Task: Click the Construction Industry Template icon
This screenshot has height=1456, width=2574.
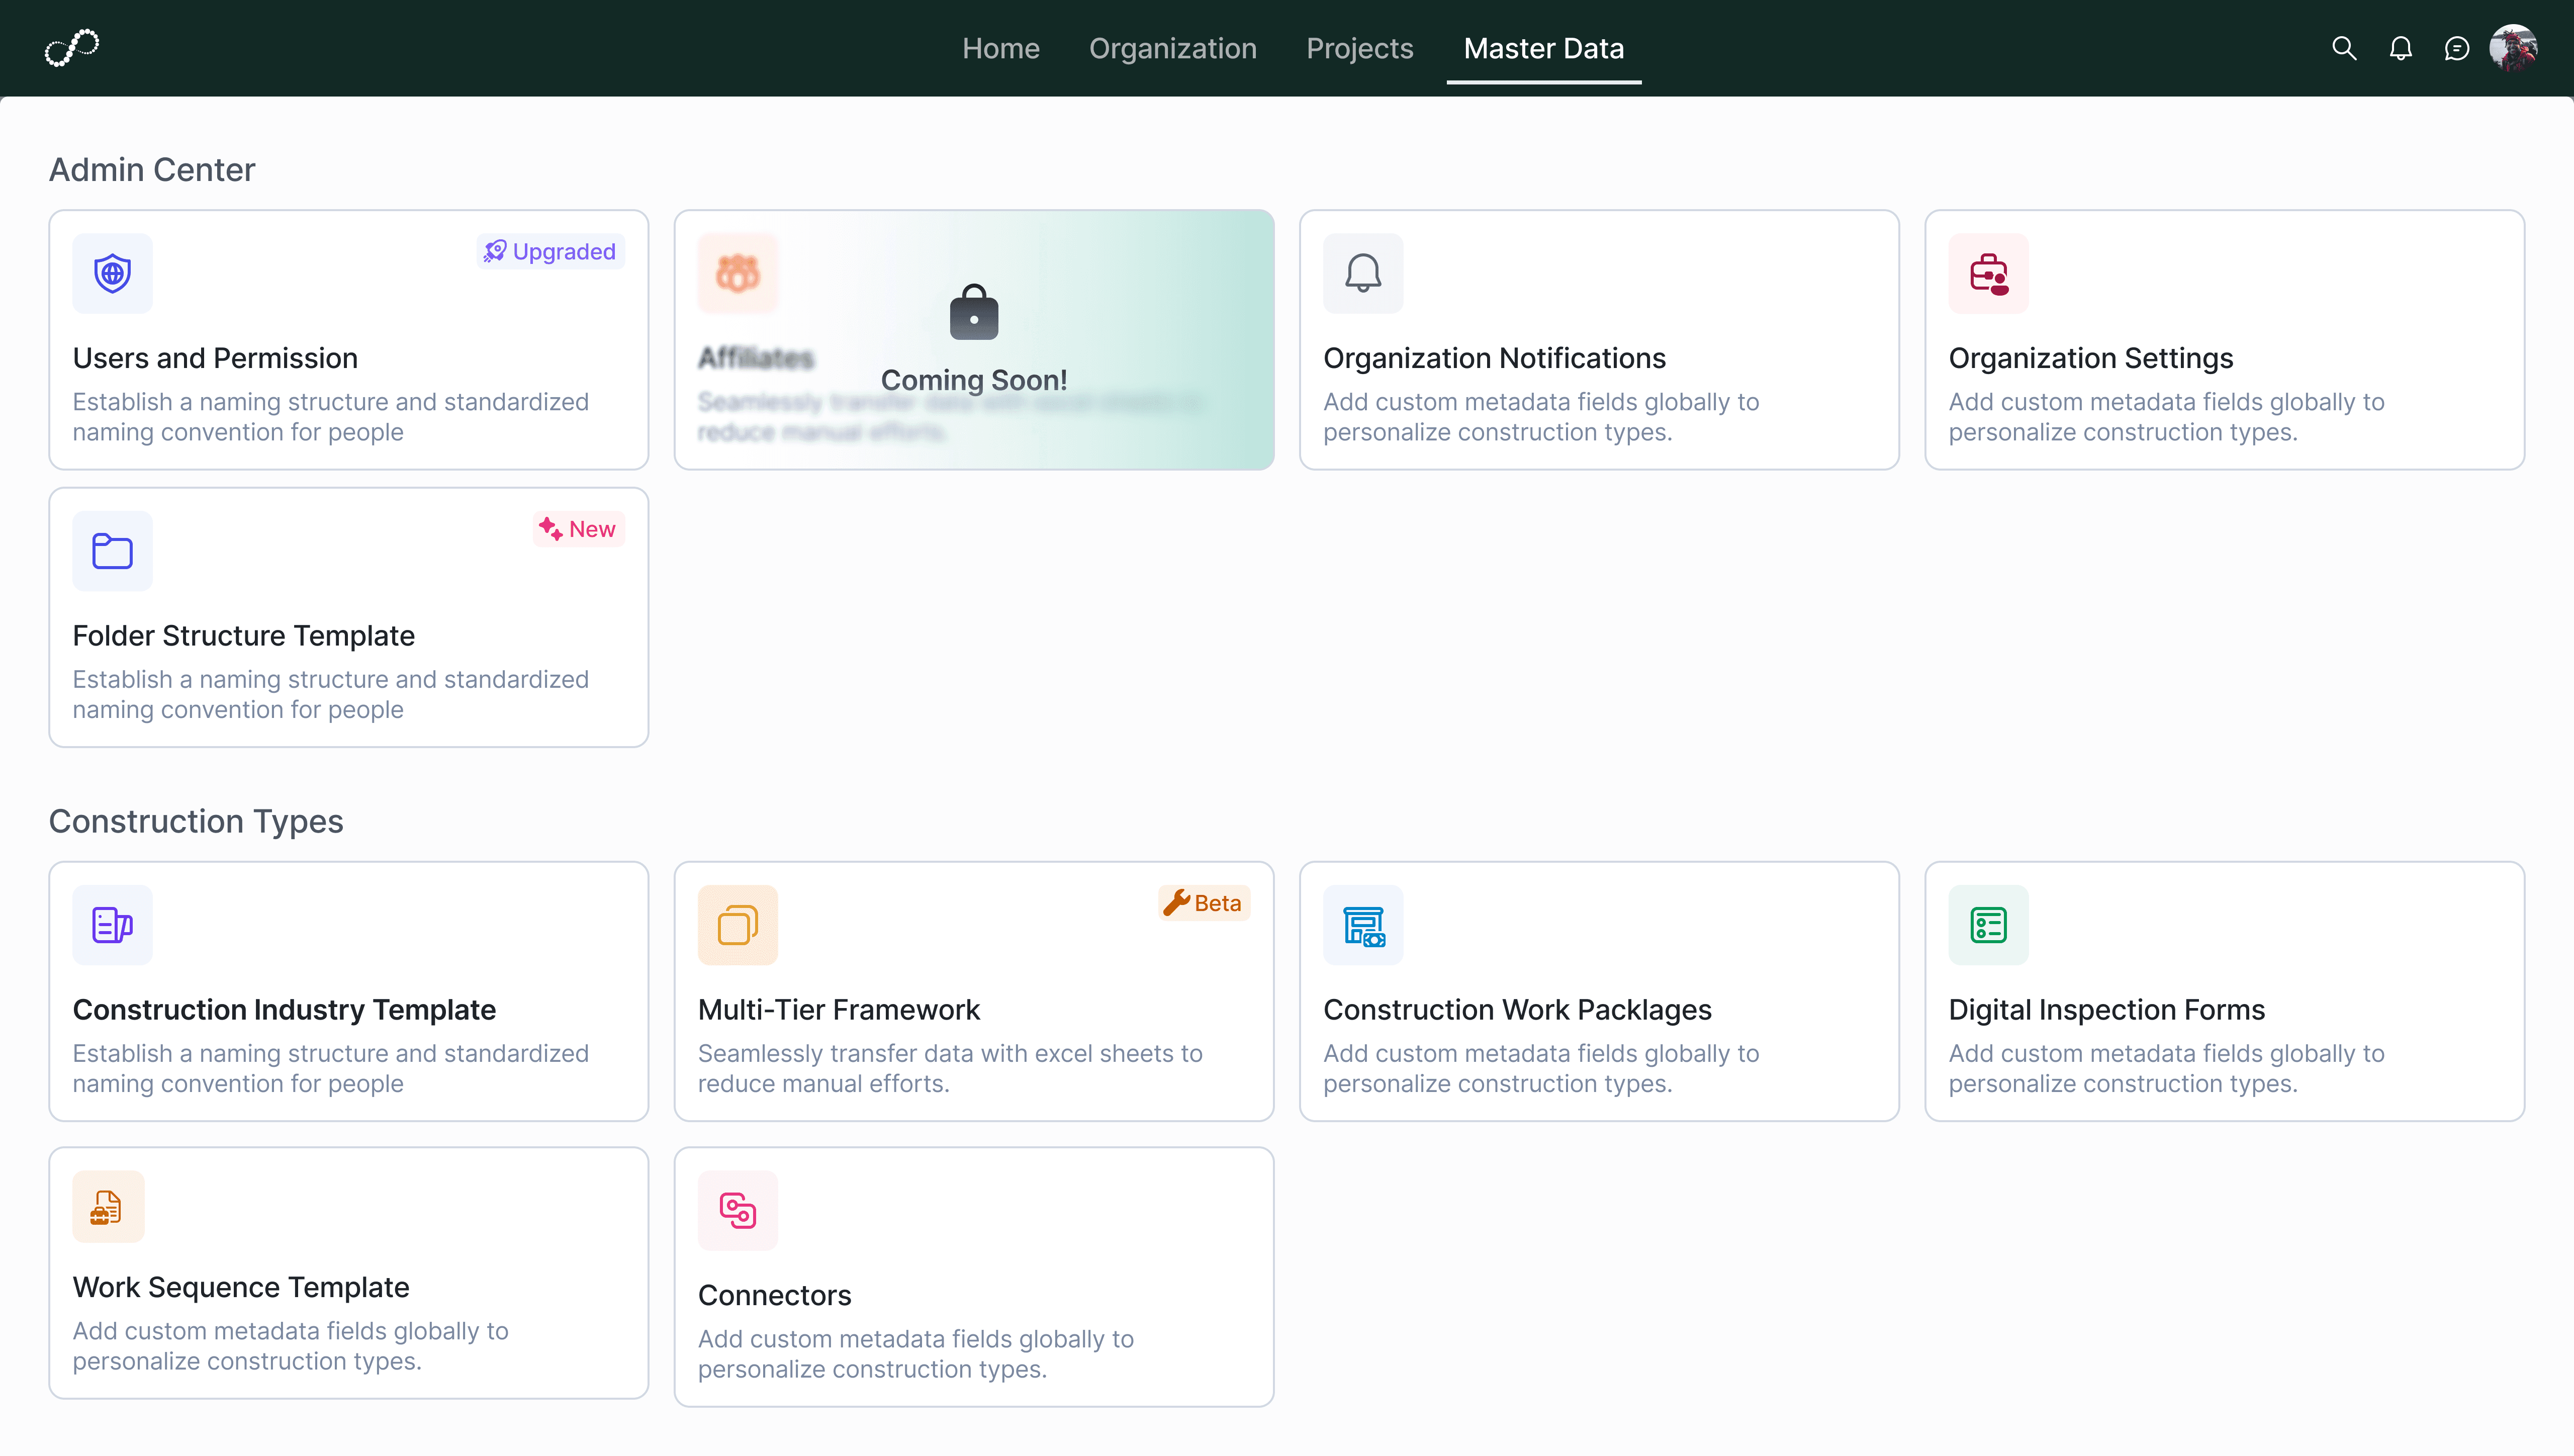Action: click(113, 925)
